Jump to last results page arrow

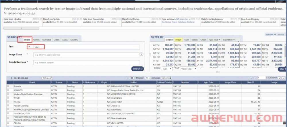283,78
